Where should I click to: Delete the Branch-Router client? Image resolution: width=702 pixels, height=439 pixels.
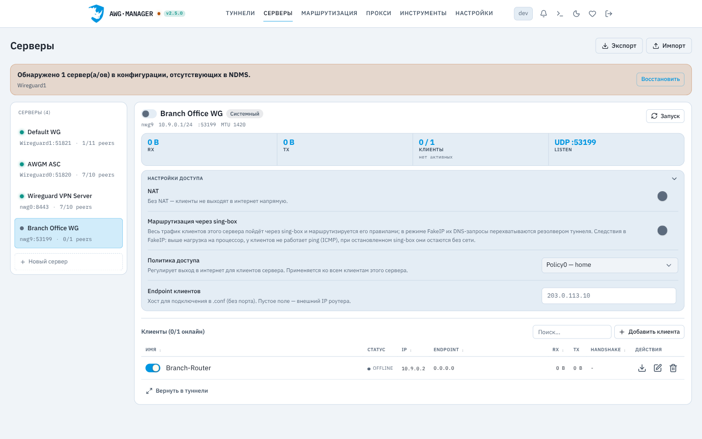coord(673,368)
